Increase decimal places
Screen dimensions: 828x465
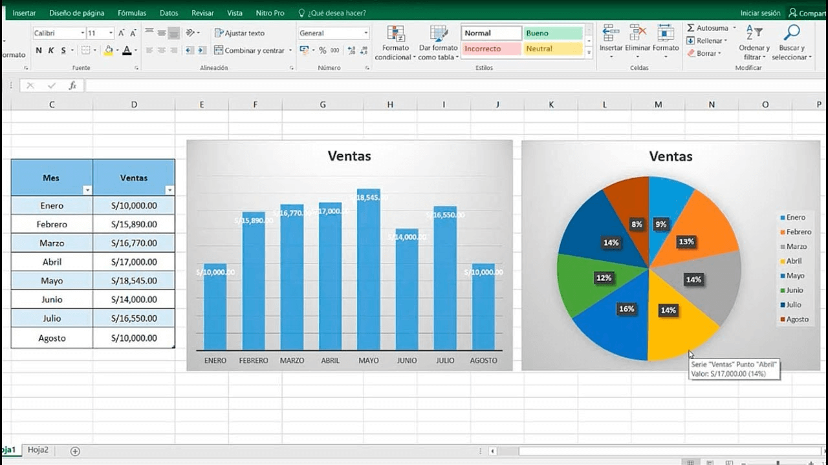[352, 50]
